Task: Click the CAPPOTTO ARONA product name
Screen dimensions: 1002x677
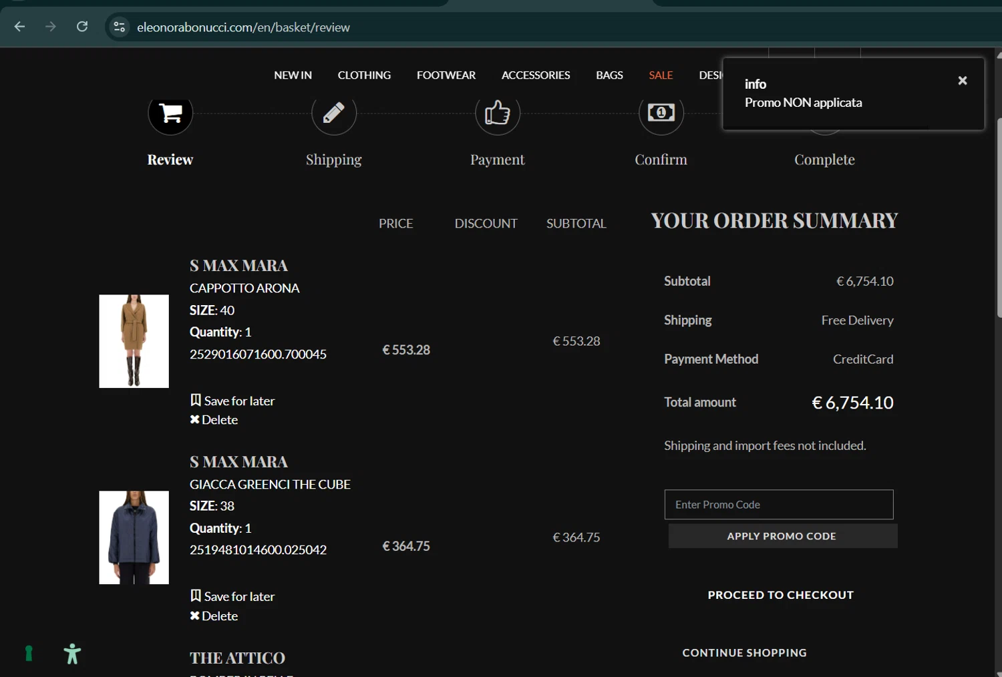Action: (244, 288)
